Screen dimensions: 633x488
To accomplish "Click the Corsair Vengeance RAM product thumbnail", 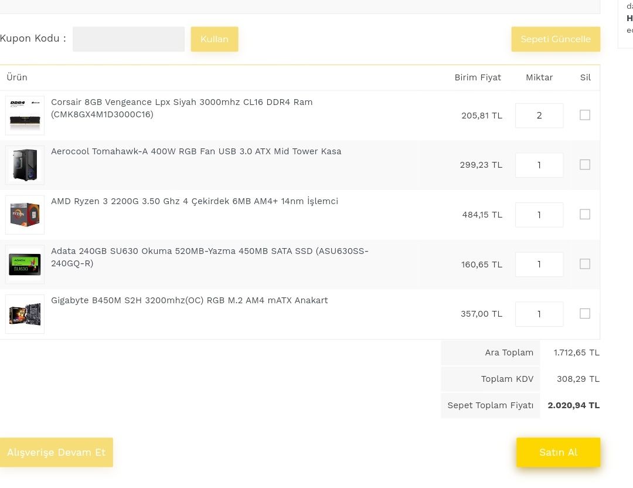I will (25, 116).
